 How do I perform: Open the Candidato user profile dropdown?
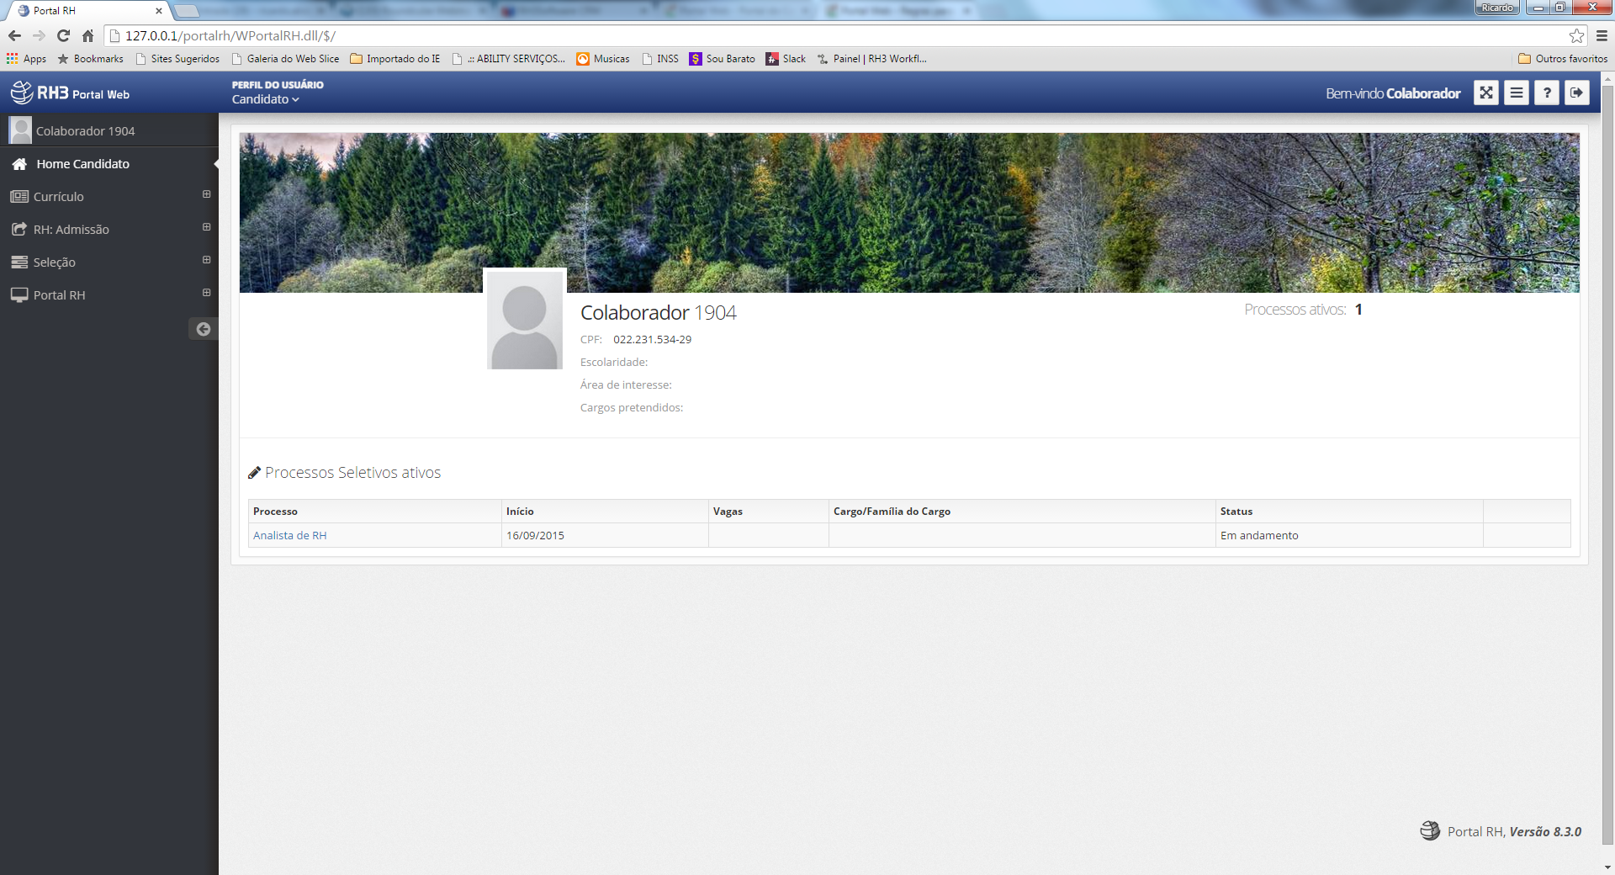tap(265, 99)
